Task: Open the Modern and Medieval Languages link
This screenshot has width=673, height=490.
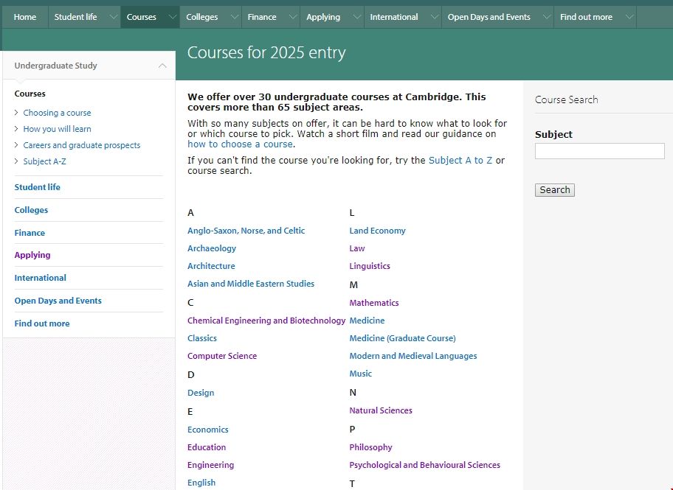Action: coord(413,356)
